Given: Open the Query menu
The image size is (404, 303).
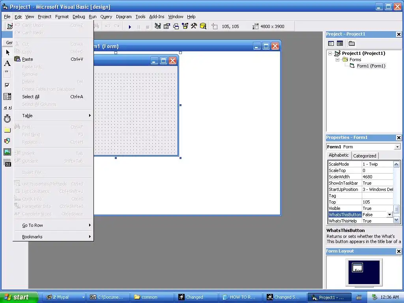Looking at the screenshot, I should tap(106, 17).
